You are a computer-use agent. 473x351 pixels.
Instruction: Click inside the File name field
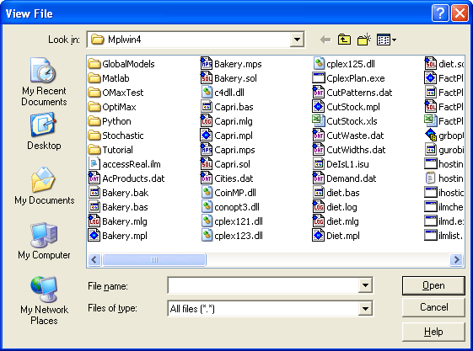point(263,285)
